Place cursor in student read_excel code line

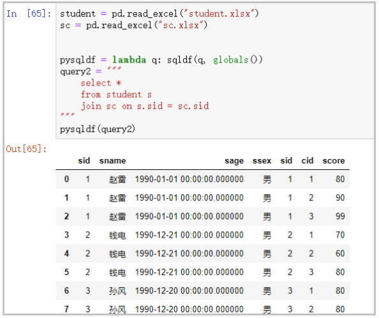click(160, 13)
